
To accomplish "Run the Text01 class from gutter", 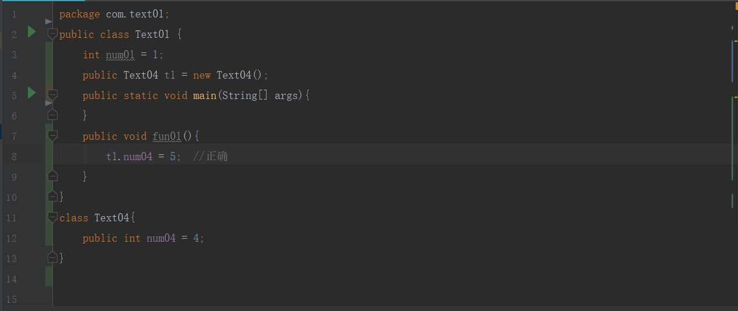I will click(32, 31).
